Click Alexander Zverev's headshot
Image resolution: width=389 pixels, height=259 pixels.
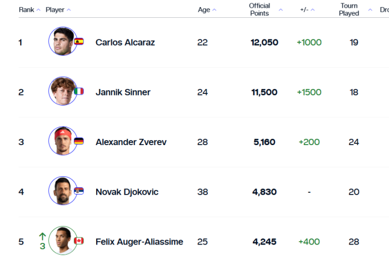62,141
